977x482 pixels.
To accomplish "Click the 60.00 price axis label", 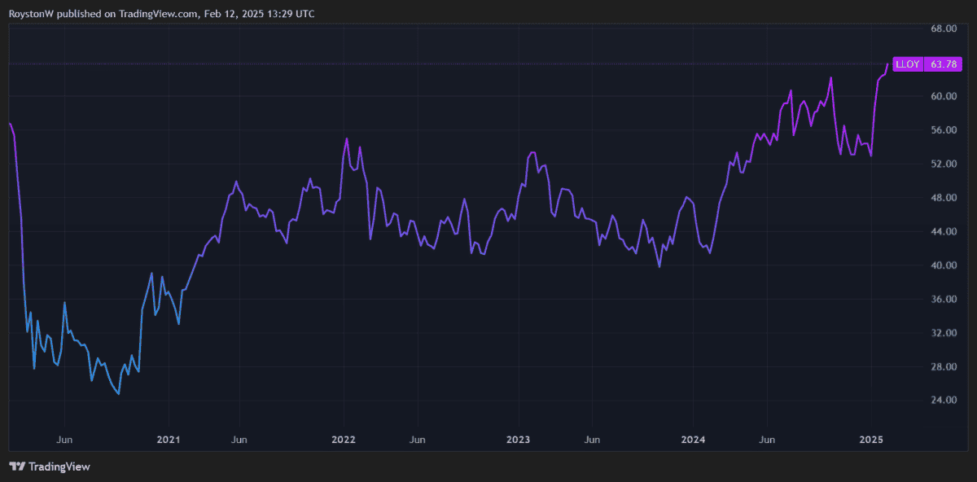I will [943, 96].
